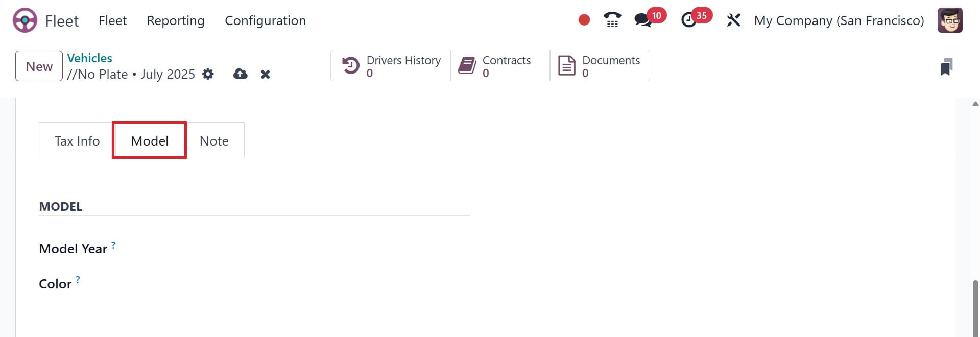The image size is (980, 337).
Task: Go back to Vehicles breadcrumb link
Action: [89, 58]
